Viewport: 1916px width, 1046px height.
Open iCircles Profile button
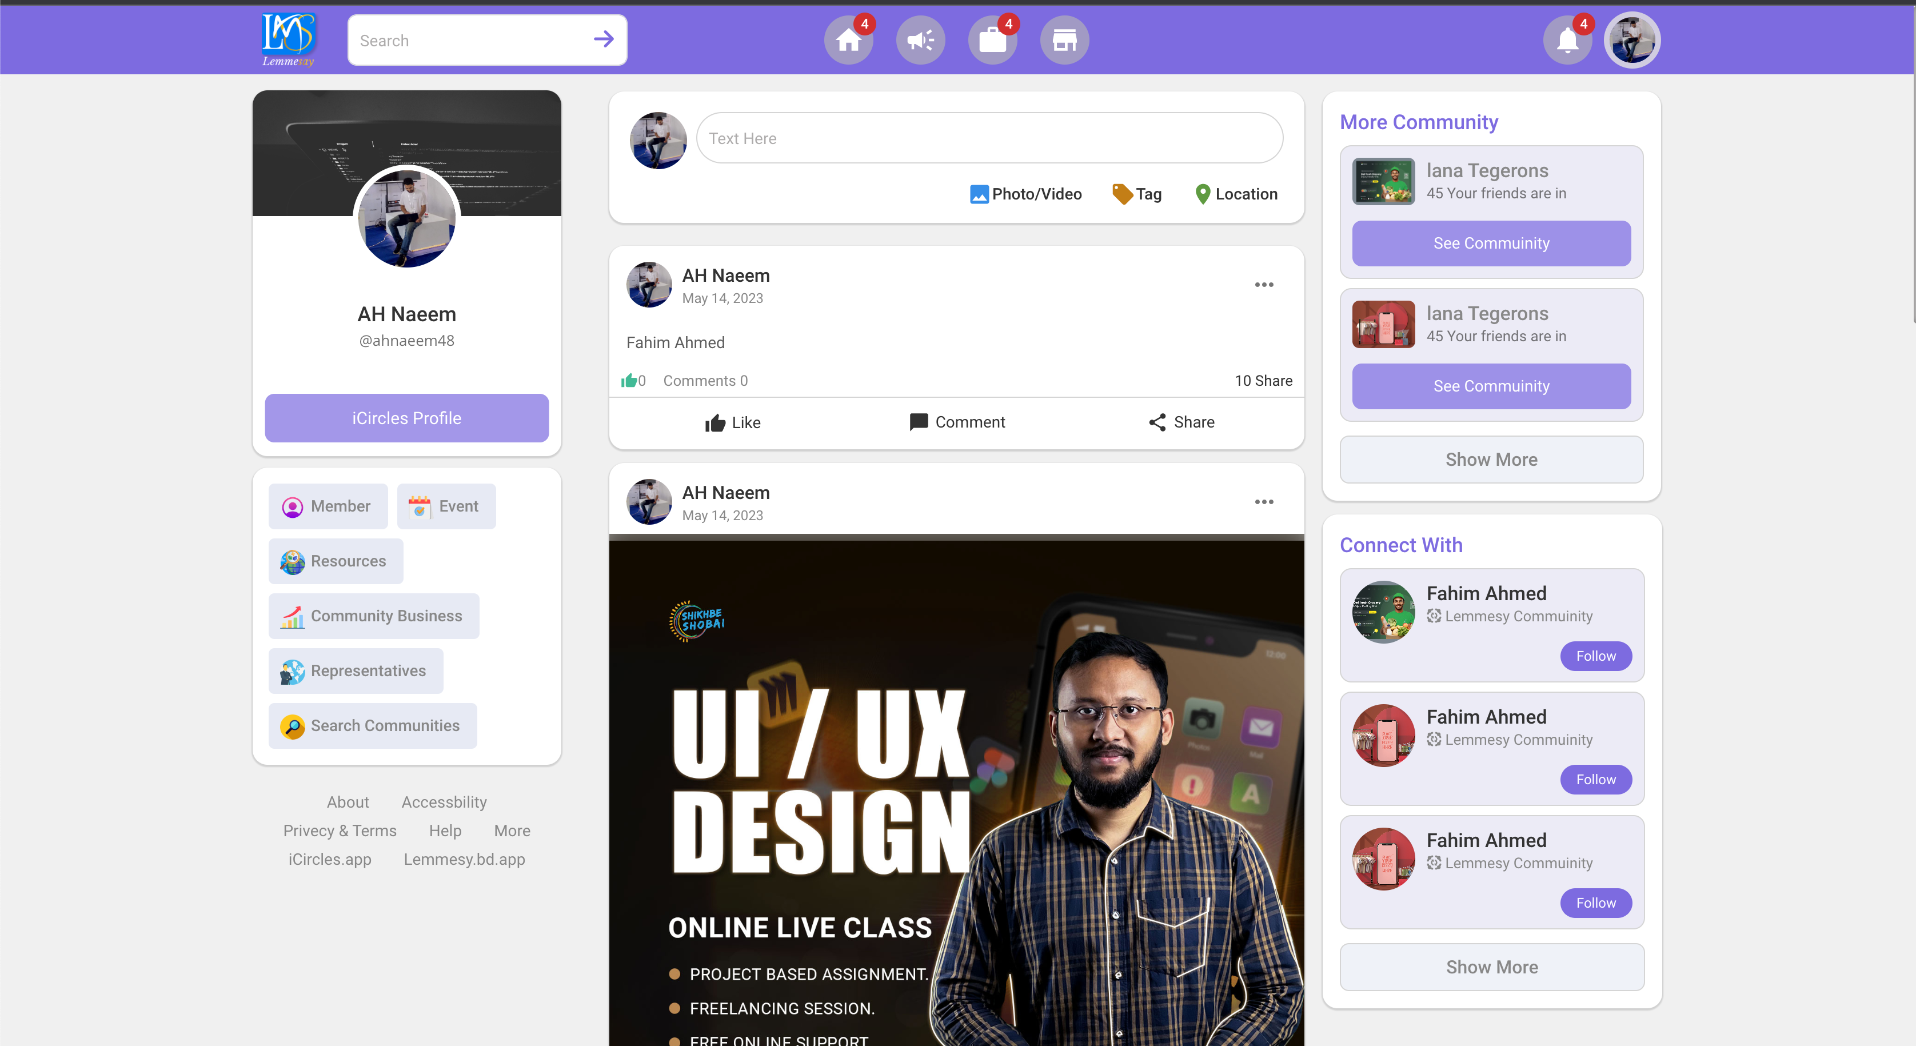tap(406, 418)
